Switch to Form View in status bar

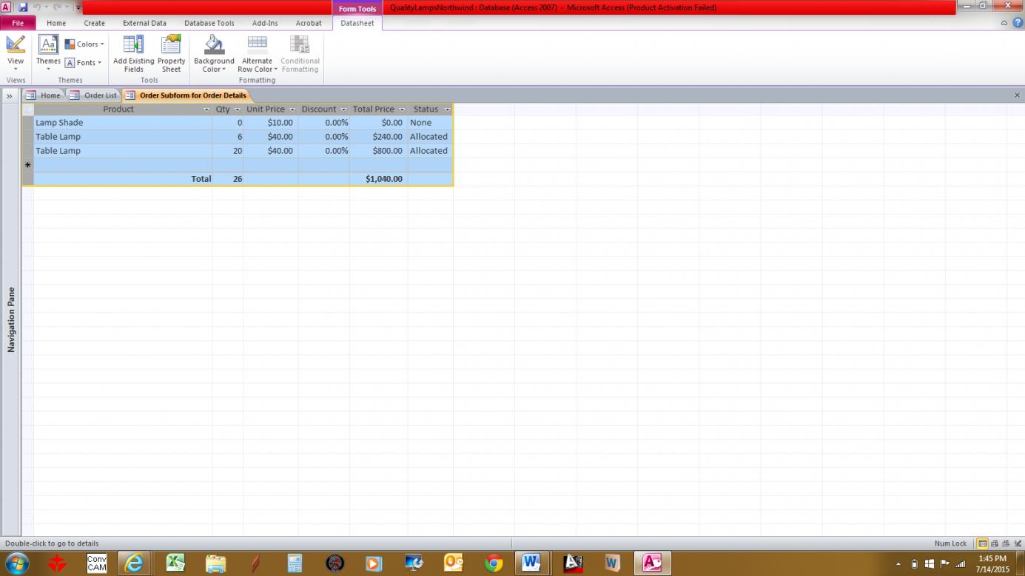pos(983,543)
